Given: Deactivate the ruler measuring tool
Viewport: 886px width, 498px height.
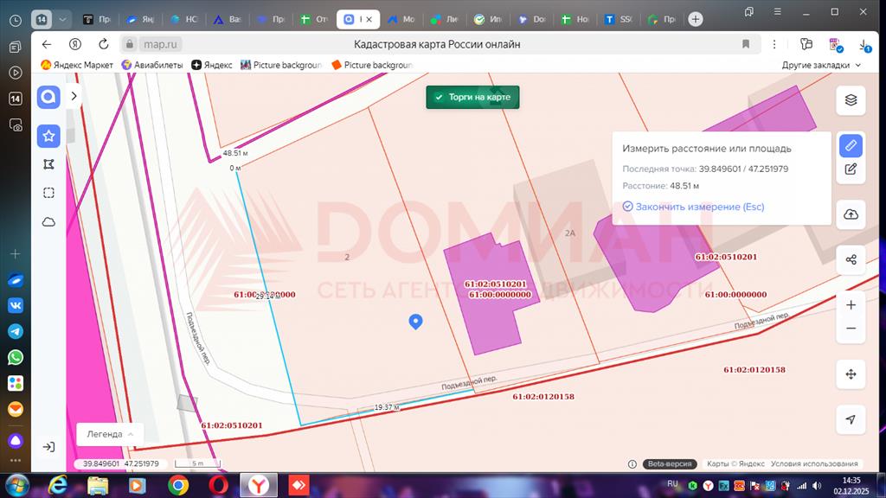Looking at the screenshot, I should tap(851, 145).
